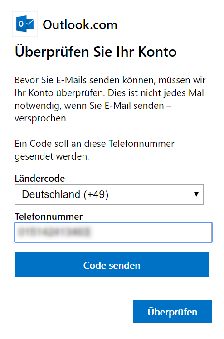This screenshot has width=224, height=339.
Task: Expand the black dropdown arrow beside Deutschland
Action: [196, 194]
